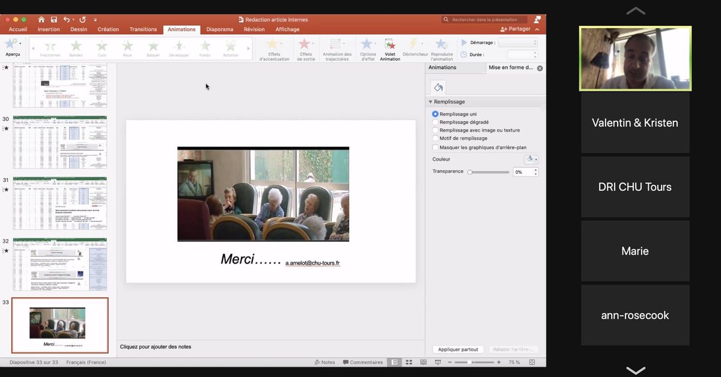Select the Fondu animation effect

pos(205,48)
